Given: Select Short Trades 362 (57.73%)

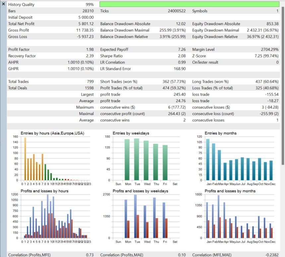Looking at the screenshot, I should point(174,82).
